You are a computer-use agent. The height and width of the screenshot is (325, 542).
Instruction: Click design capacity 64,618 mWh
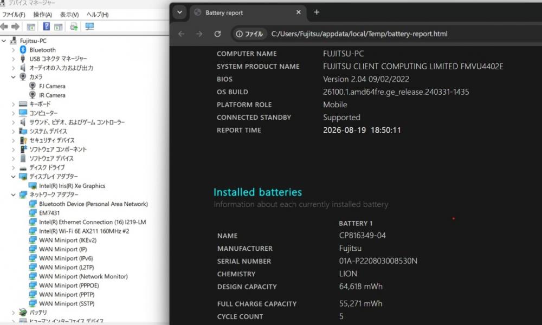pyautogui.click(x=361, y=287)
